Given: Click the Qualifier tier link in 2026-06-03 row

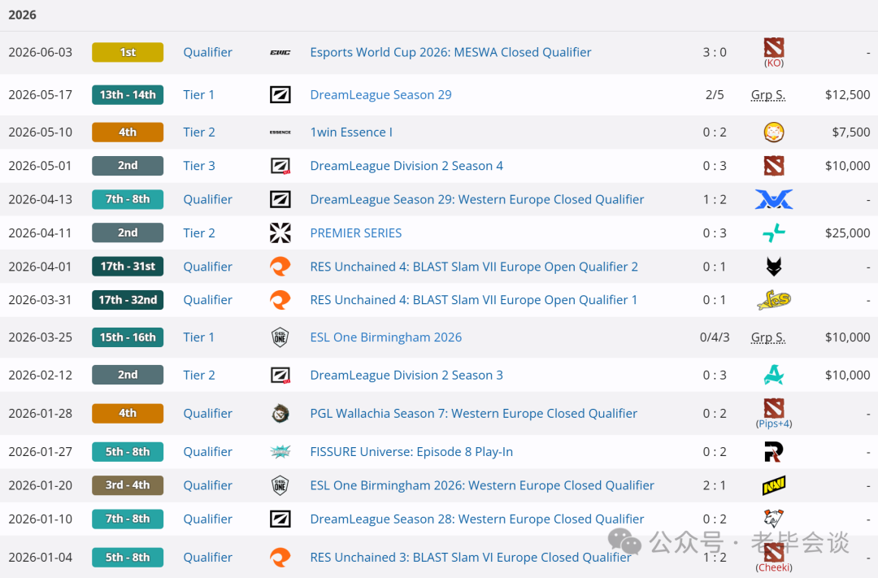Looking at the screenshot, I should [x=208, y=52].
